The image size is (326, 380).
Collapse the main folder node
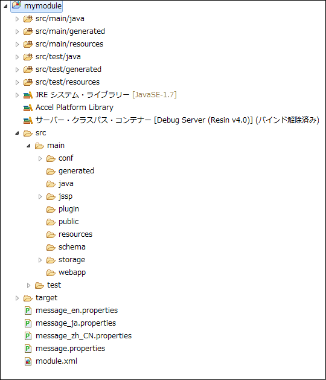pyautogui.click(x=28, y=146)
